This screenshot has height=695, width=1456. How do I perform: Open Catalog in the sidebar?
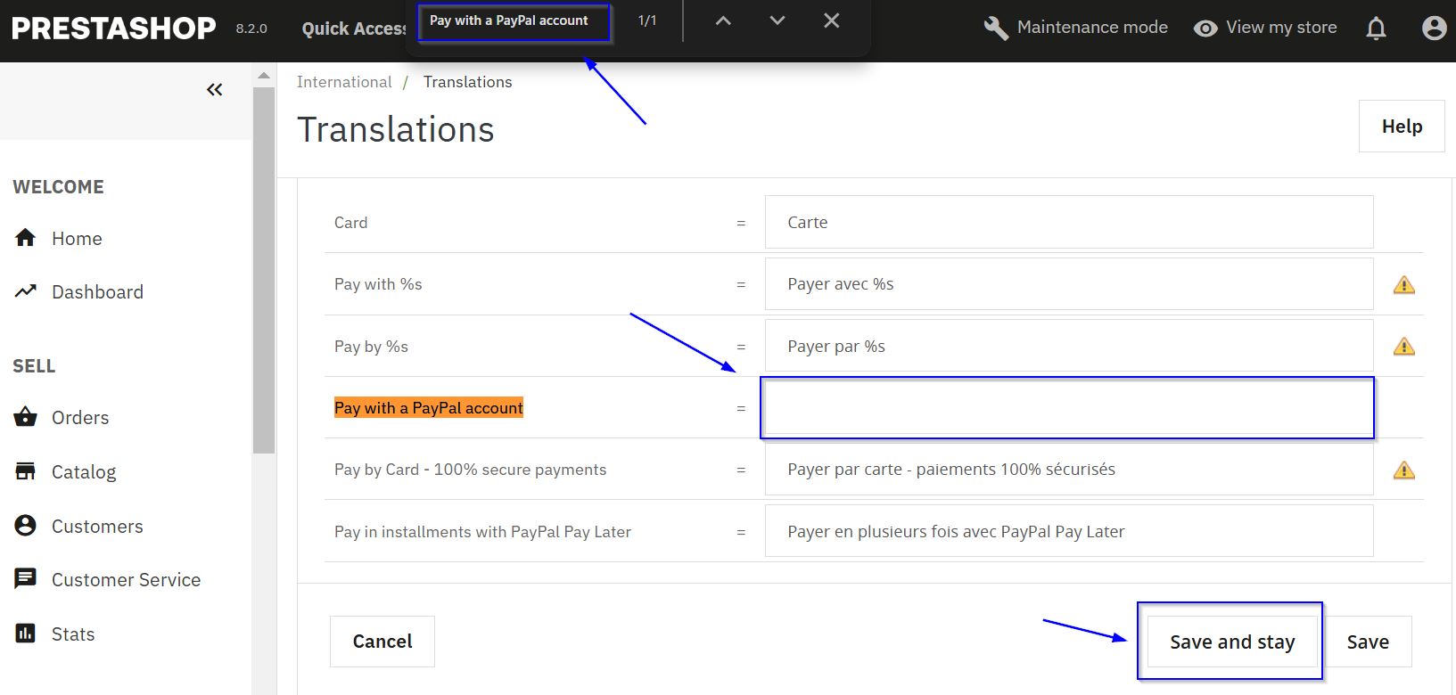click(84, 472)
